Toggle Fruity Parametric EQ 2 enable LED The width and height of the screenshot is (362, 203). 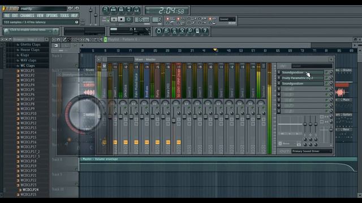point(327,78)
